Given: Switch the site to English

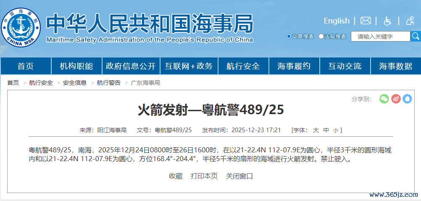Looking at the screenshot, I should (x=336, y=21).
